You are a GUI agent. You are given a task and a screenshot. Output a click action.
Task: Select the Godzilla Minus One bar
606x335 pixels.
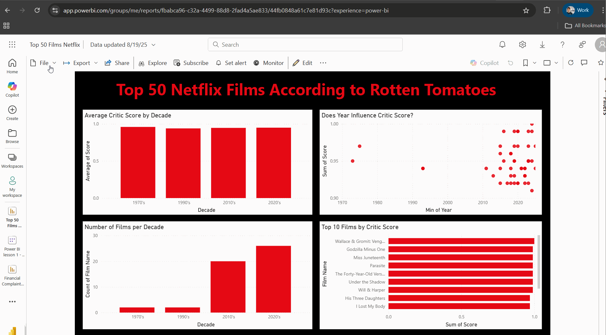[x=460, y=249]
